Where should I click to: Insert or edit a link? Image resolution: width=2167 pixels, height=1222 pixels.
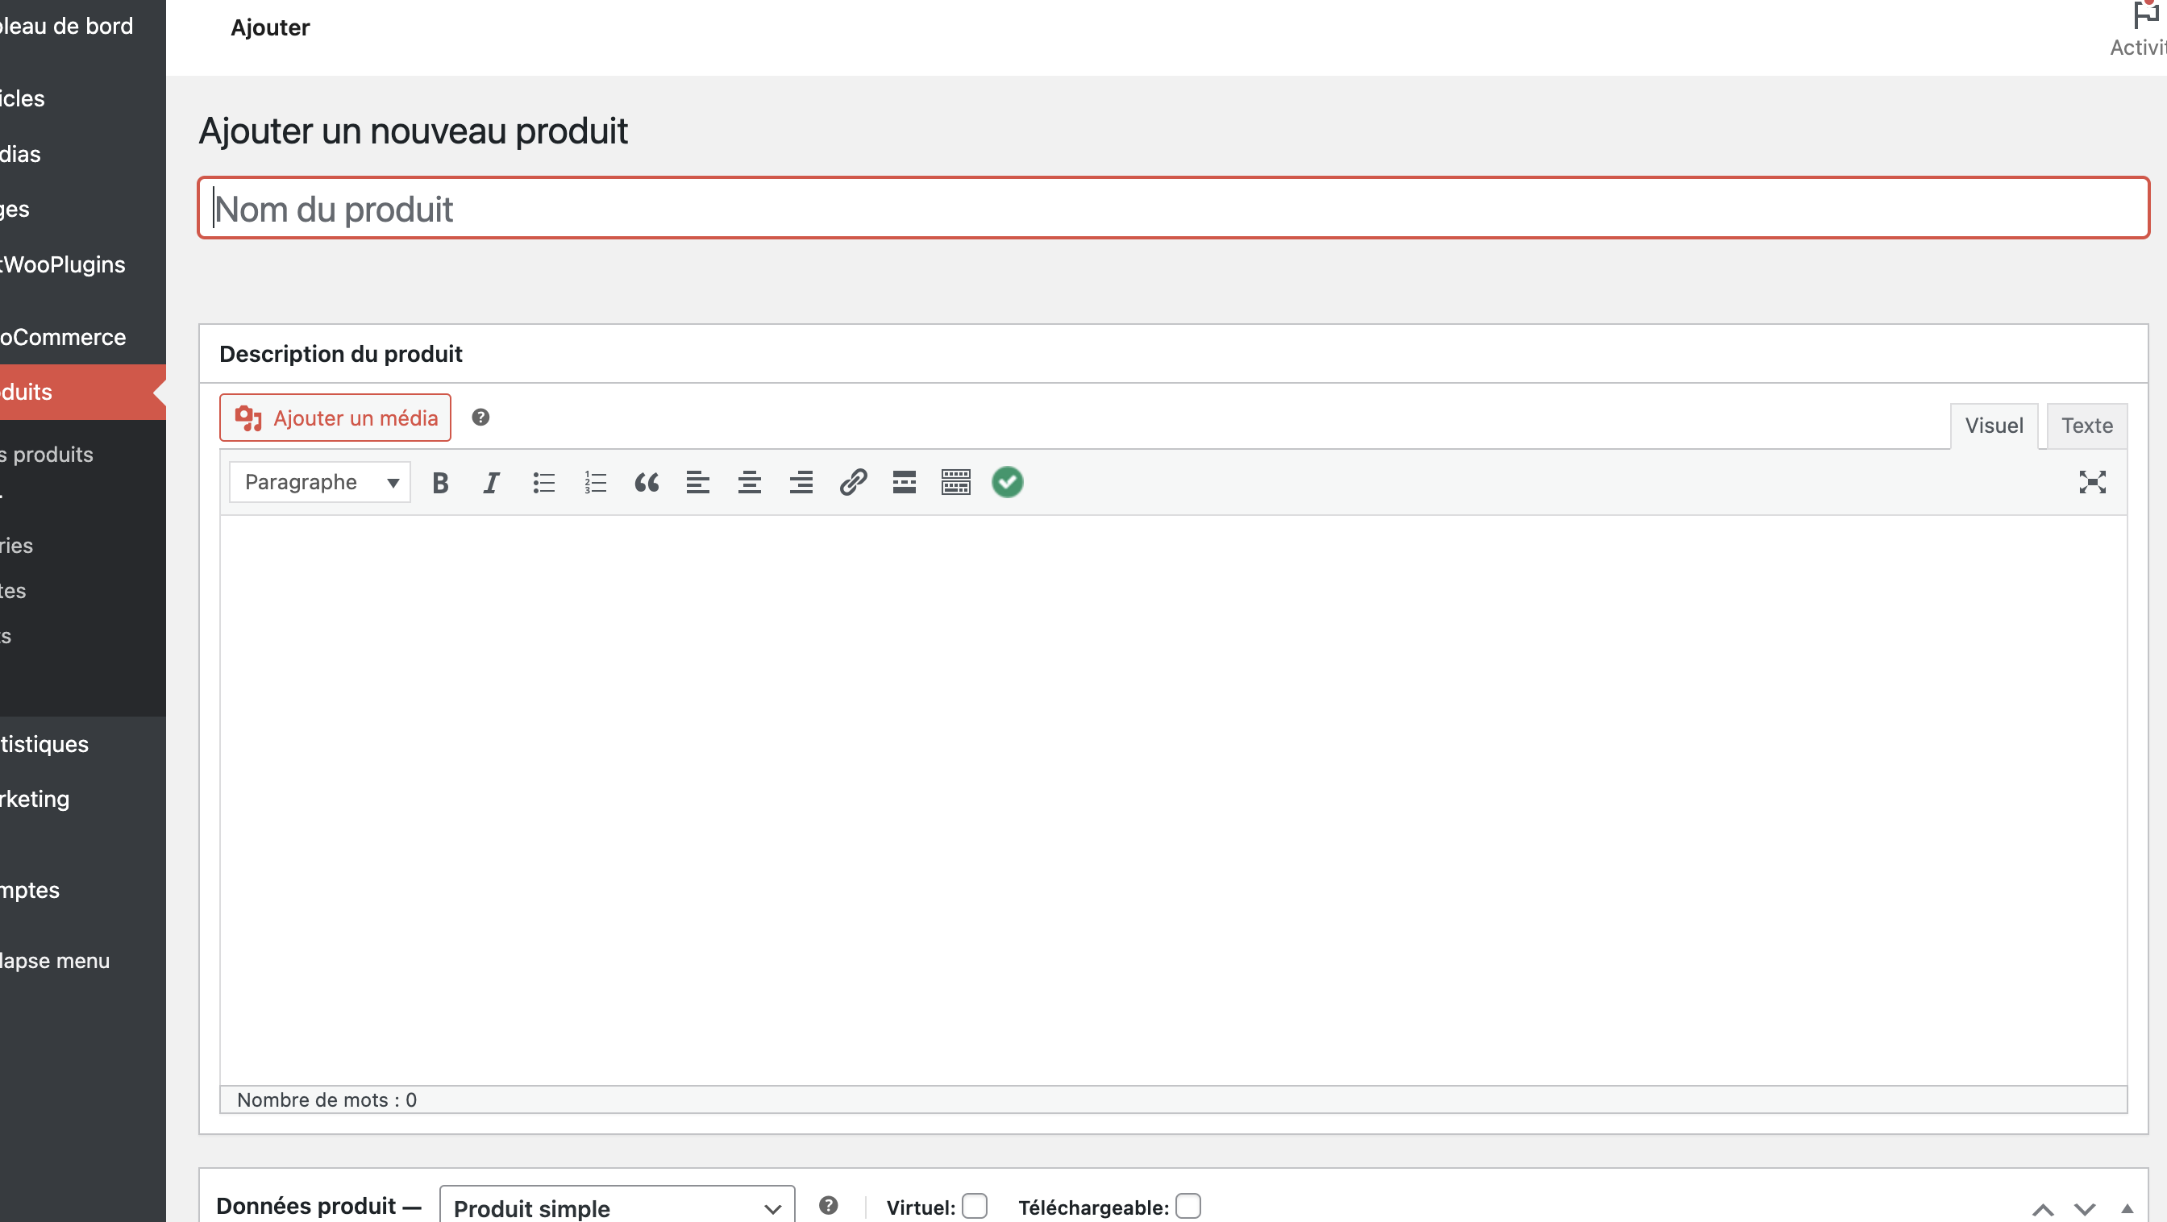pyautogui.click(x=852, y=483)
